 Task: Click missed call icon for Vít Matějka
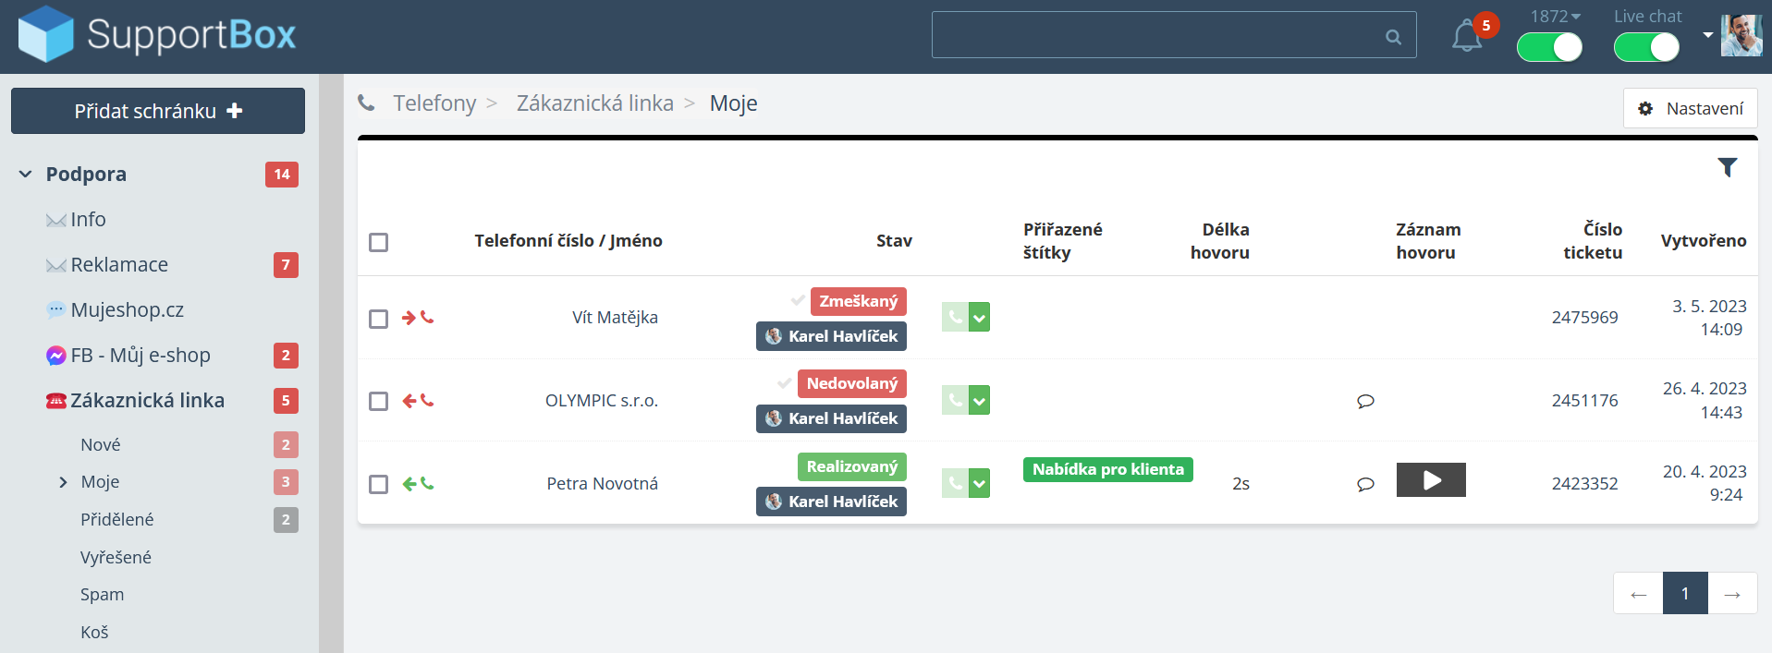[418, 317]
